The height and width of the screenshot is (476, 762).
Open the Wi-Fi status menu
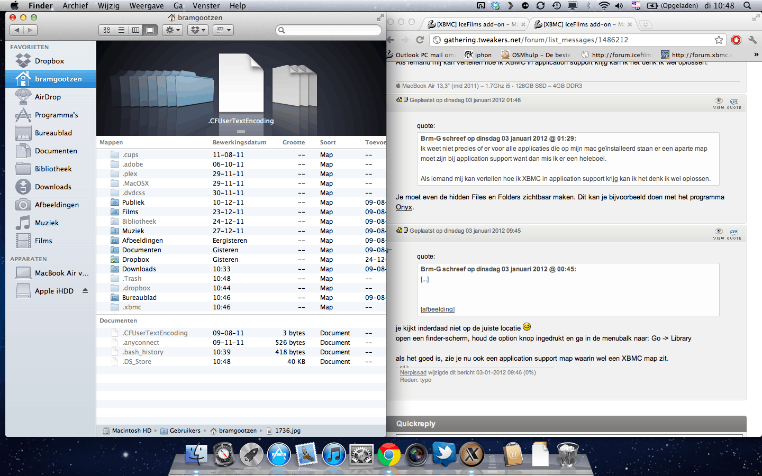point(604,6)
